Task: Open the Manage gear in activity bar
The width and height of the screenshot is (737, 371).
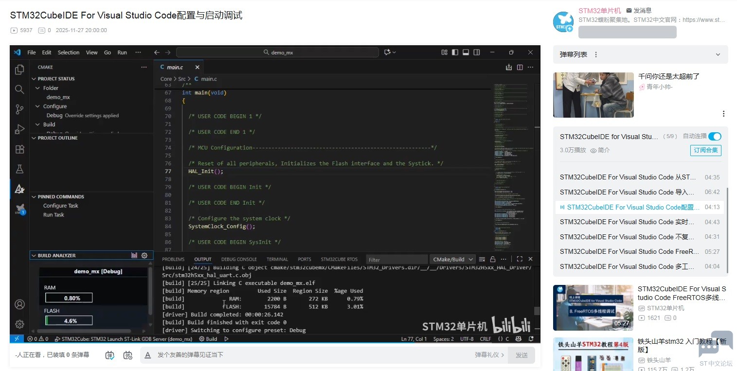Action: click(x=19, y=324)
